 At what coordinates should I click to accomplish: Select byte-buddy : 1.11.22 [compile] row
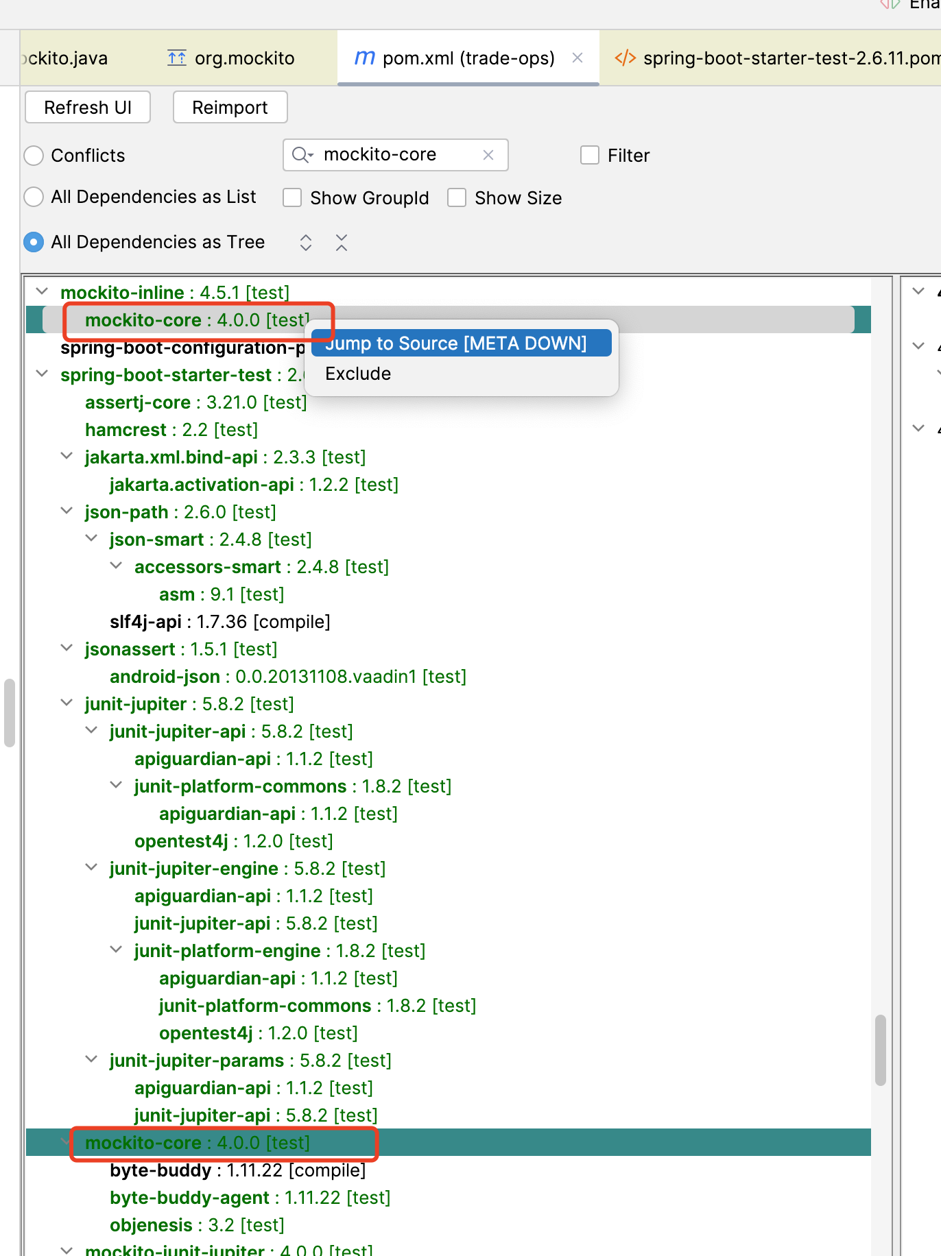tap(237, 1170)
